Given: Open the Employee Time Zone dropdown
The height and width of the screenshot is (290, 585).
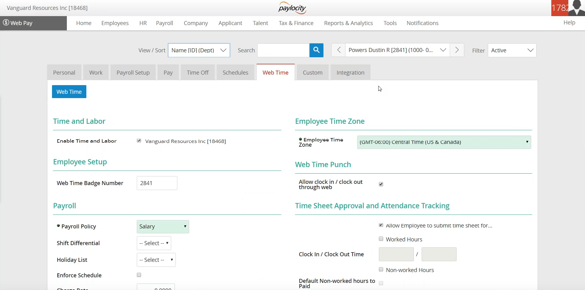Looking at the screenshot, I should click(x=444, y=142).
